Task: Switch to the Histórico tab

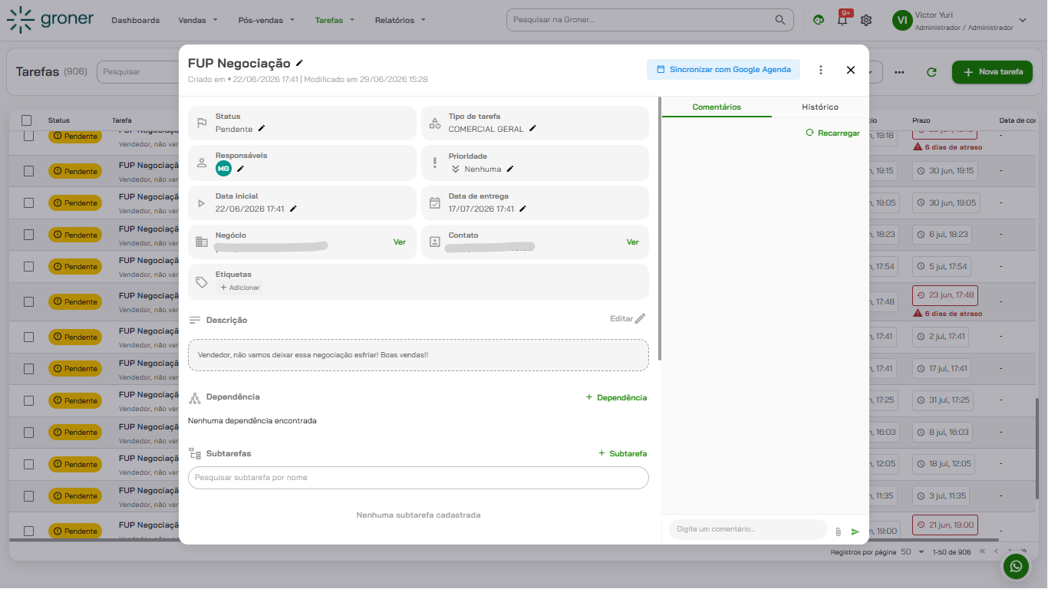Action: tap(820, 107)
